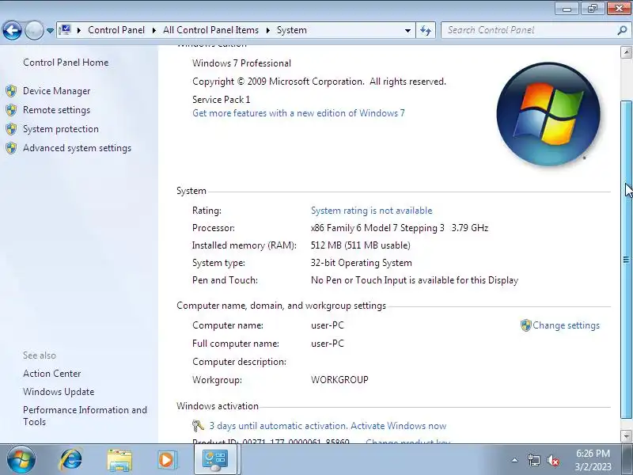This screenshot has height=475, width=633.
Task: Click the computer icon in address bar
Action: [x=65, y=30]
